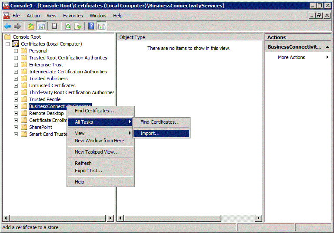Image resolution: width=334 pixels, height=233 pixels.
Task: Select the Trusted People tree item
Action: [x=45, y=99]
